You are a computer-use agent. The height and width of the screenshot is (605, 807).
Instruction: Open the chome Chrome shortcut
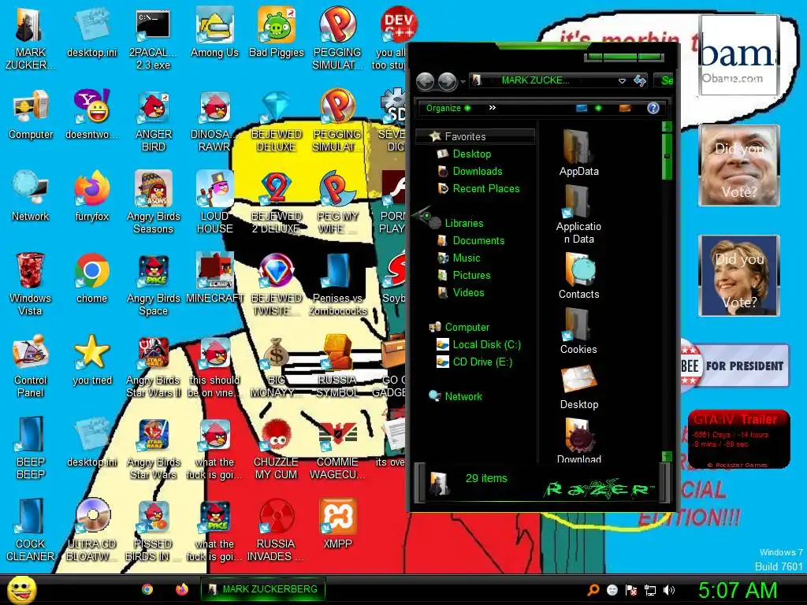tap(91, 279)
